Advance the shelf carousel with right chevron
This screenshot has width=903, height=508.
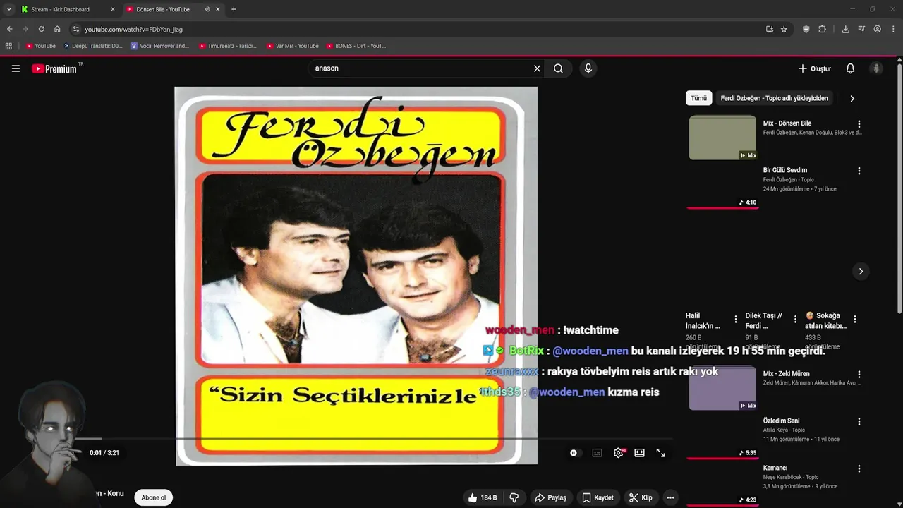pyautogui.click(x=860, y=271)
